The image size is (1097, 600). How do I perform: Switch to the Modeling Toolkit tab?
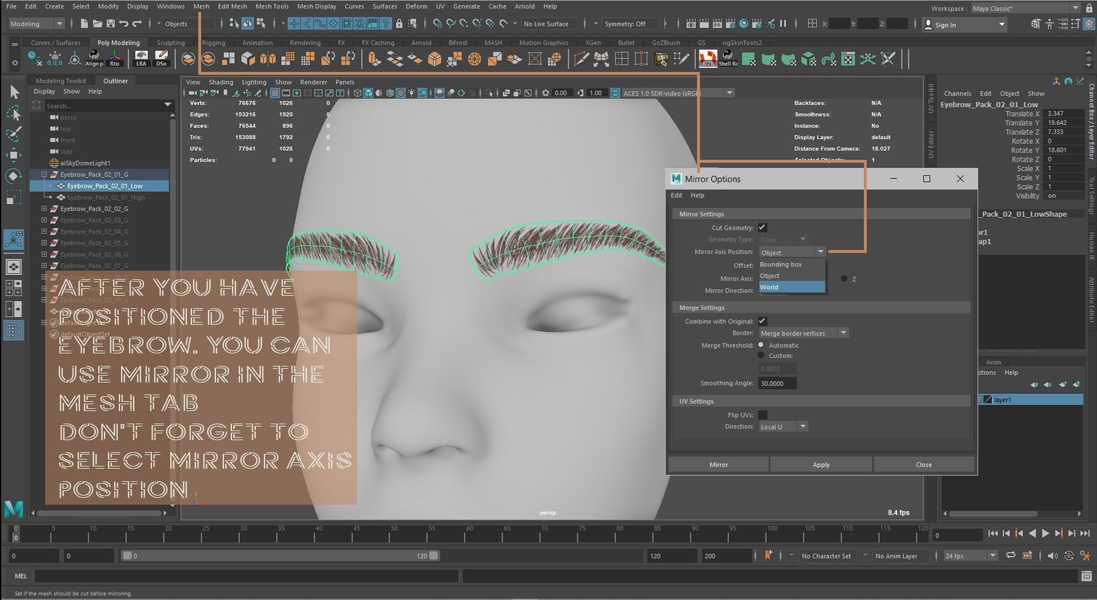pos(61,81)
